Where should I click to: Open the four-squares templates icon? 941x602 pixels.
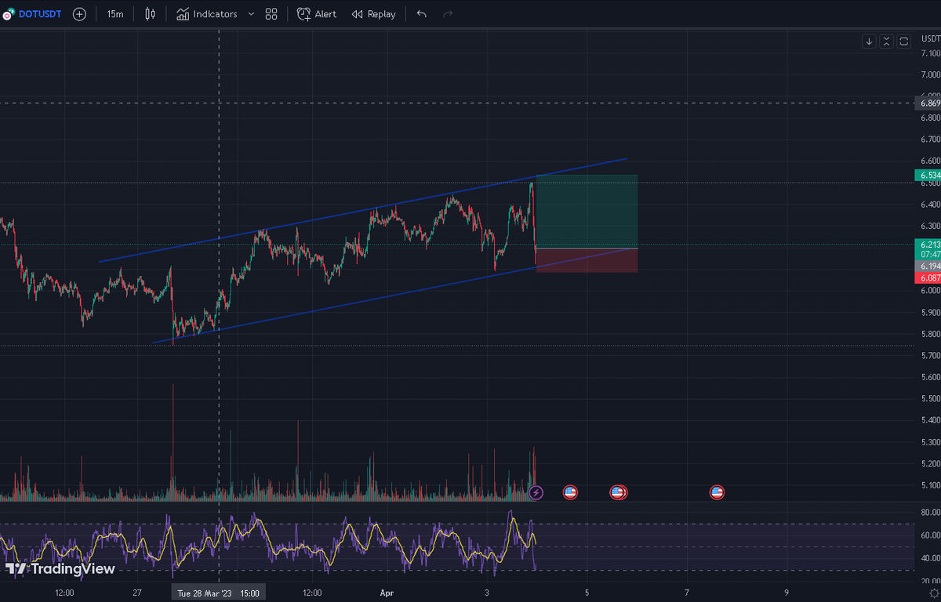(x=271, y=14)
